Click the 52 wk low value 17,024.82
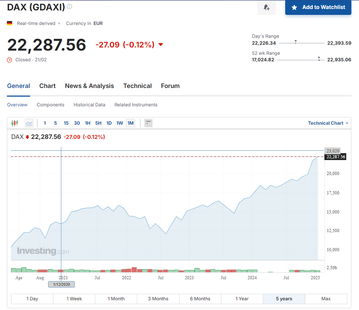This screenshot has width=359, height=310. [x=263, y=60]
